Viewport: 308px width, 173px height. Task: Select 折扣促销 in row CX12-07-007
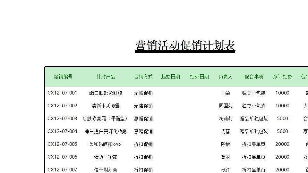click(143, 170)
